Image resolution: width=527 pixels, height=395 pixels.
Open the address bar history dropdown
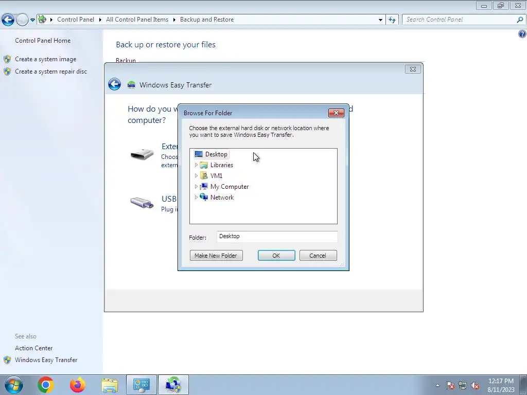(x=380, y=20)
